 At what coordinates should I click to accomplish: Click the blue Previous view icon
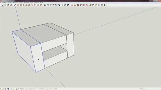point(59,5)
